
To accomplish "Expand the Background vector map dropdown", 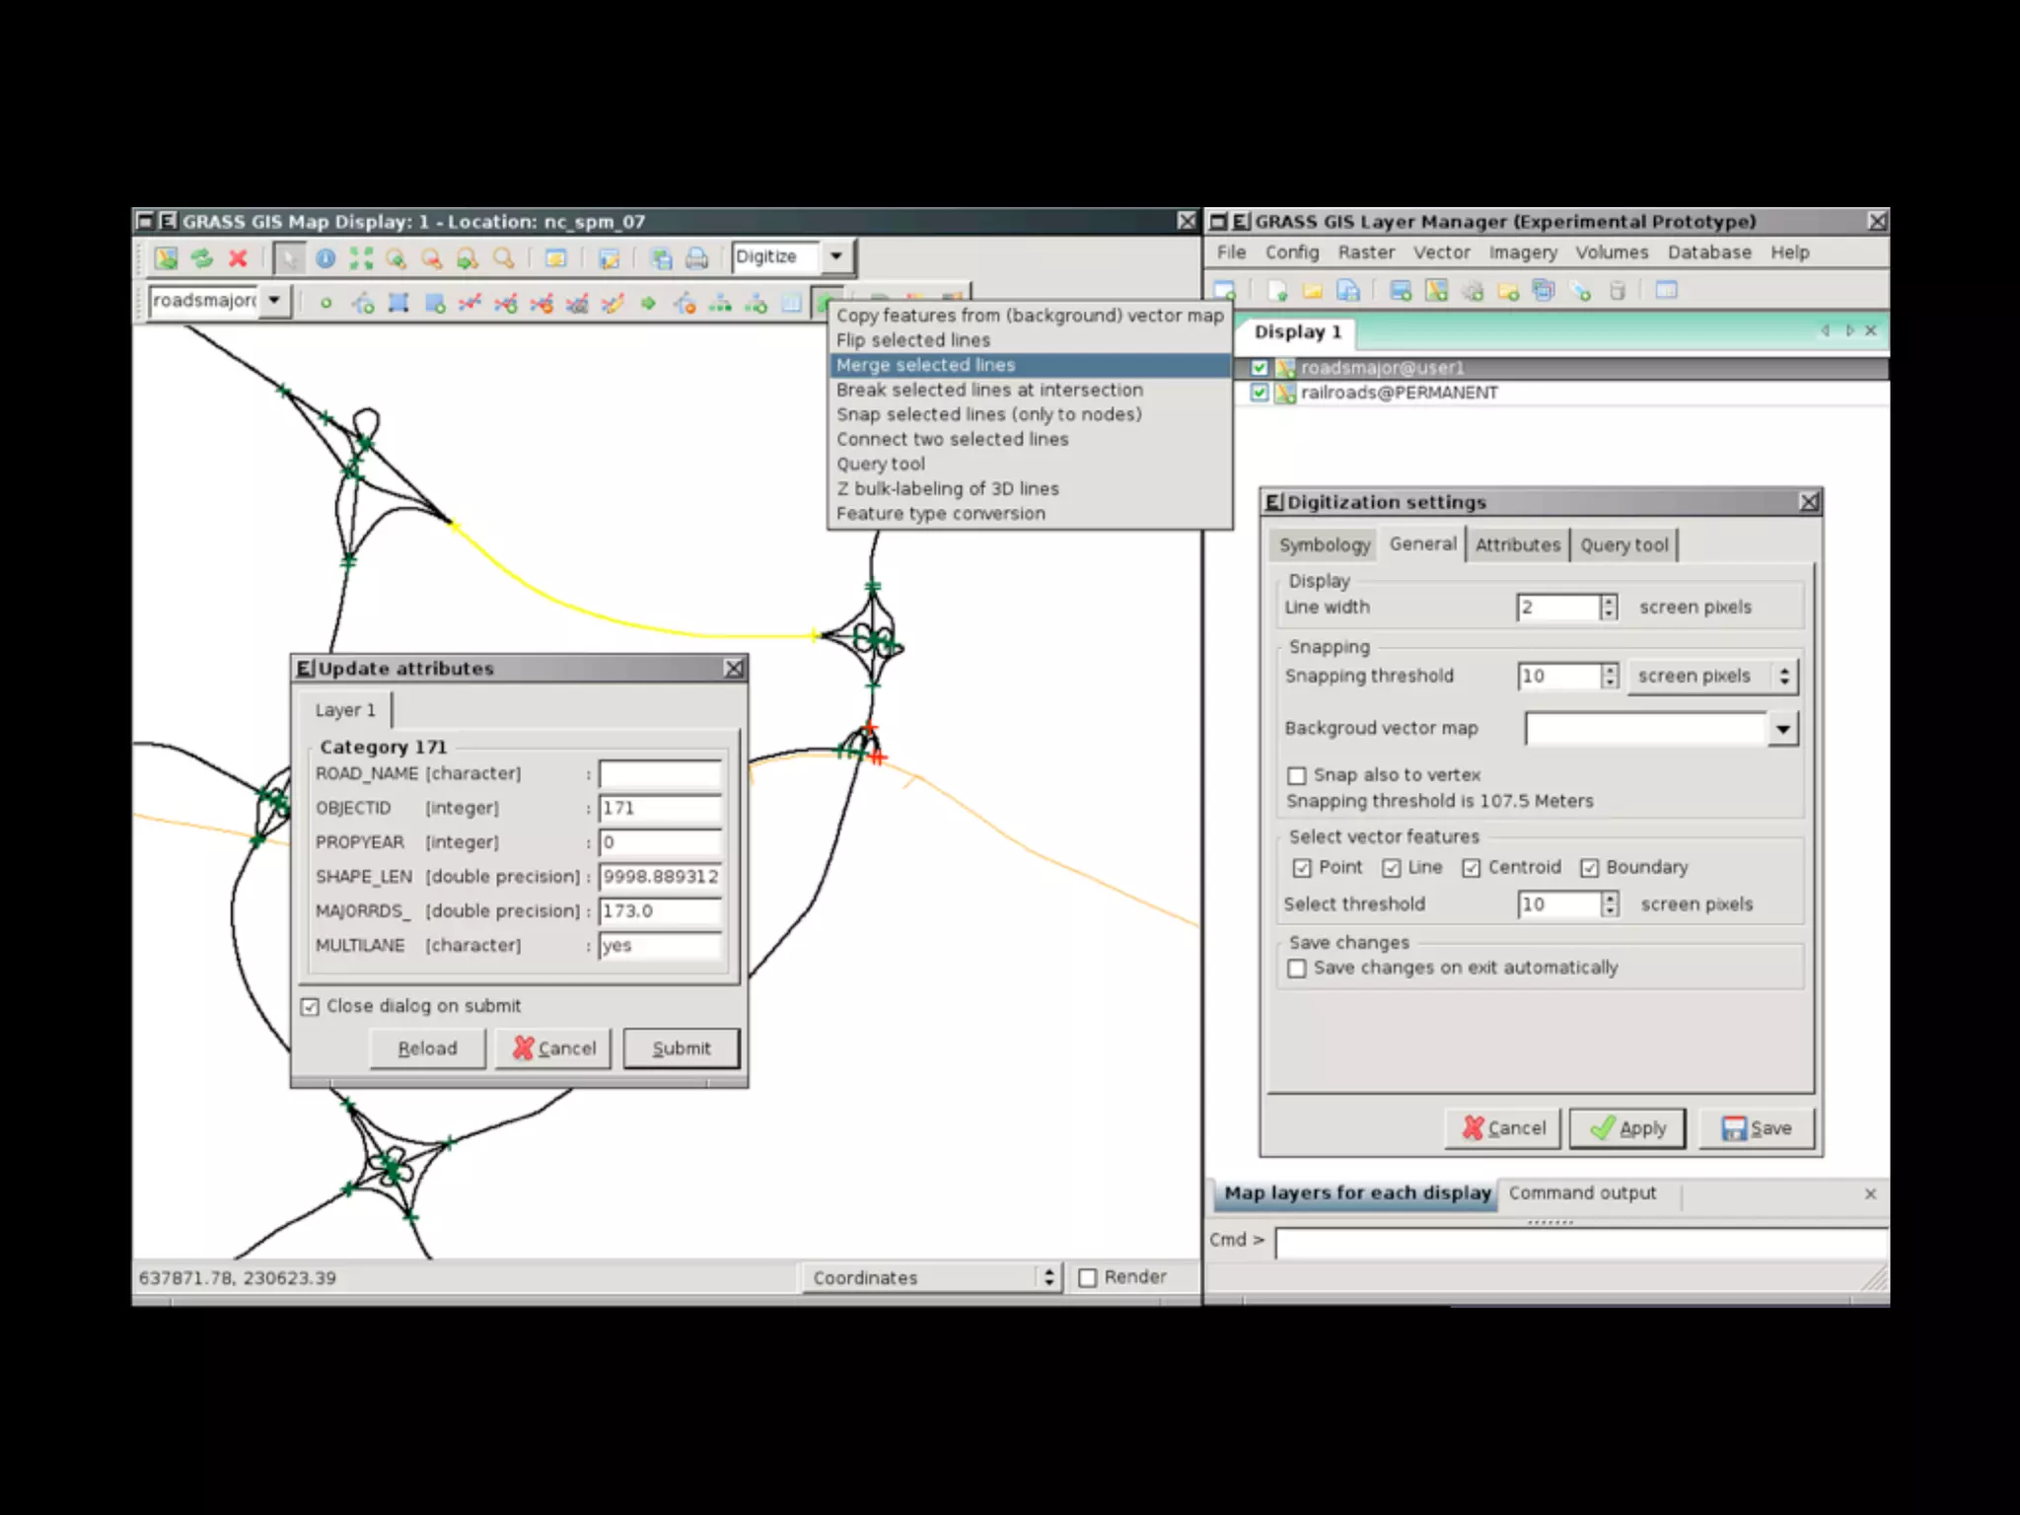I will pyautogui.click(x=1782, y=729).
